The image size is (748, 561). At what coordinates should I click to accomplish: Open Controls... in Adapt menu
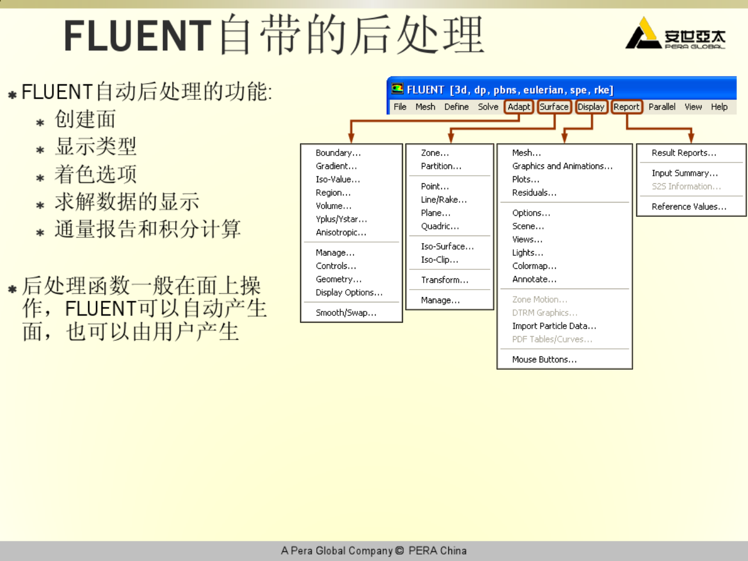[x=336, y=266]
